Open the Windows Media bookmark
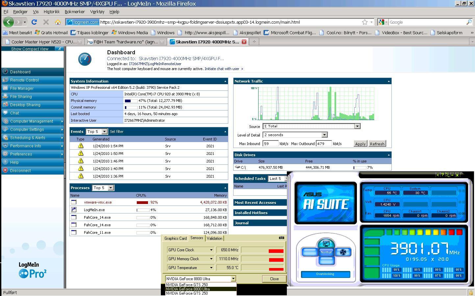Image resolution: width=475 pixels, height=296 pixels. [x=130, y=33]
